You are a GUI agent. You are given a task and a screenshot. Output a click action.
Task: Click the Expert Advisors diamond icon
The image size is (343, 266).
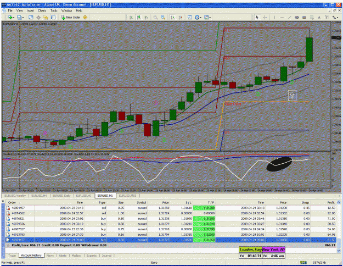pos(85,17)
